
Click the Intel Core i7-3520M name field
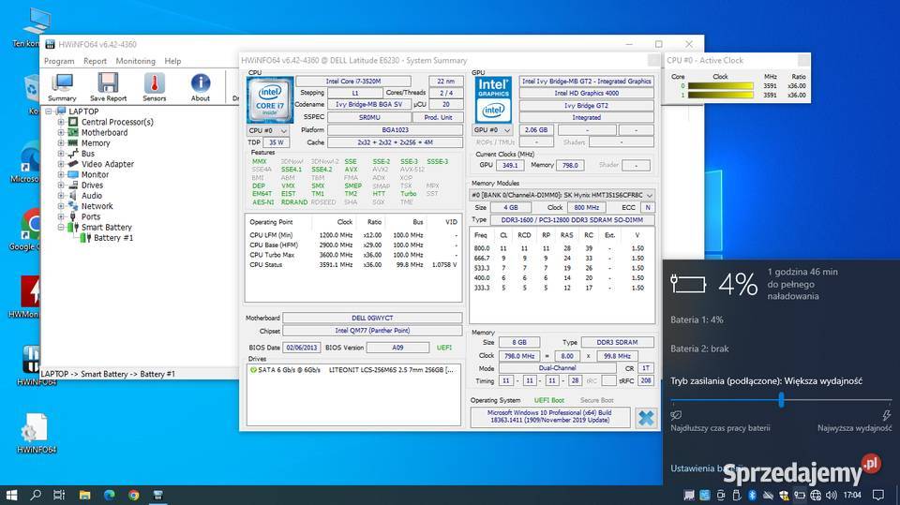pyautogui.click(x=353, y=82)
